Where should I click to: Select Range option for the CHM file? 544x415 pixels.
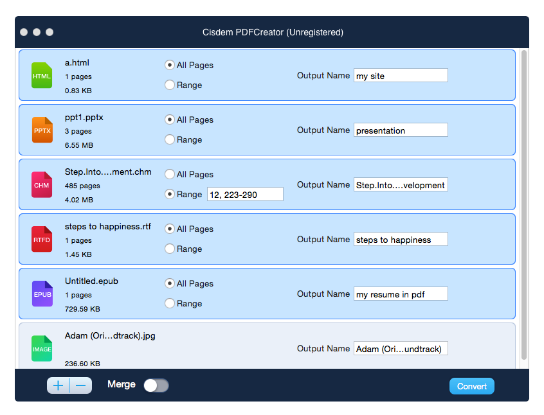click(169, 194)
